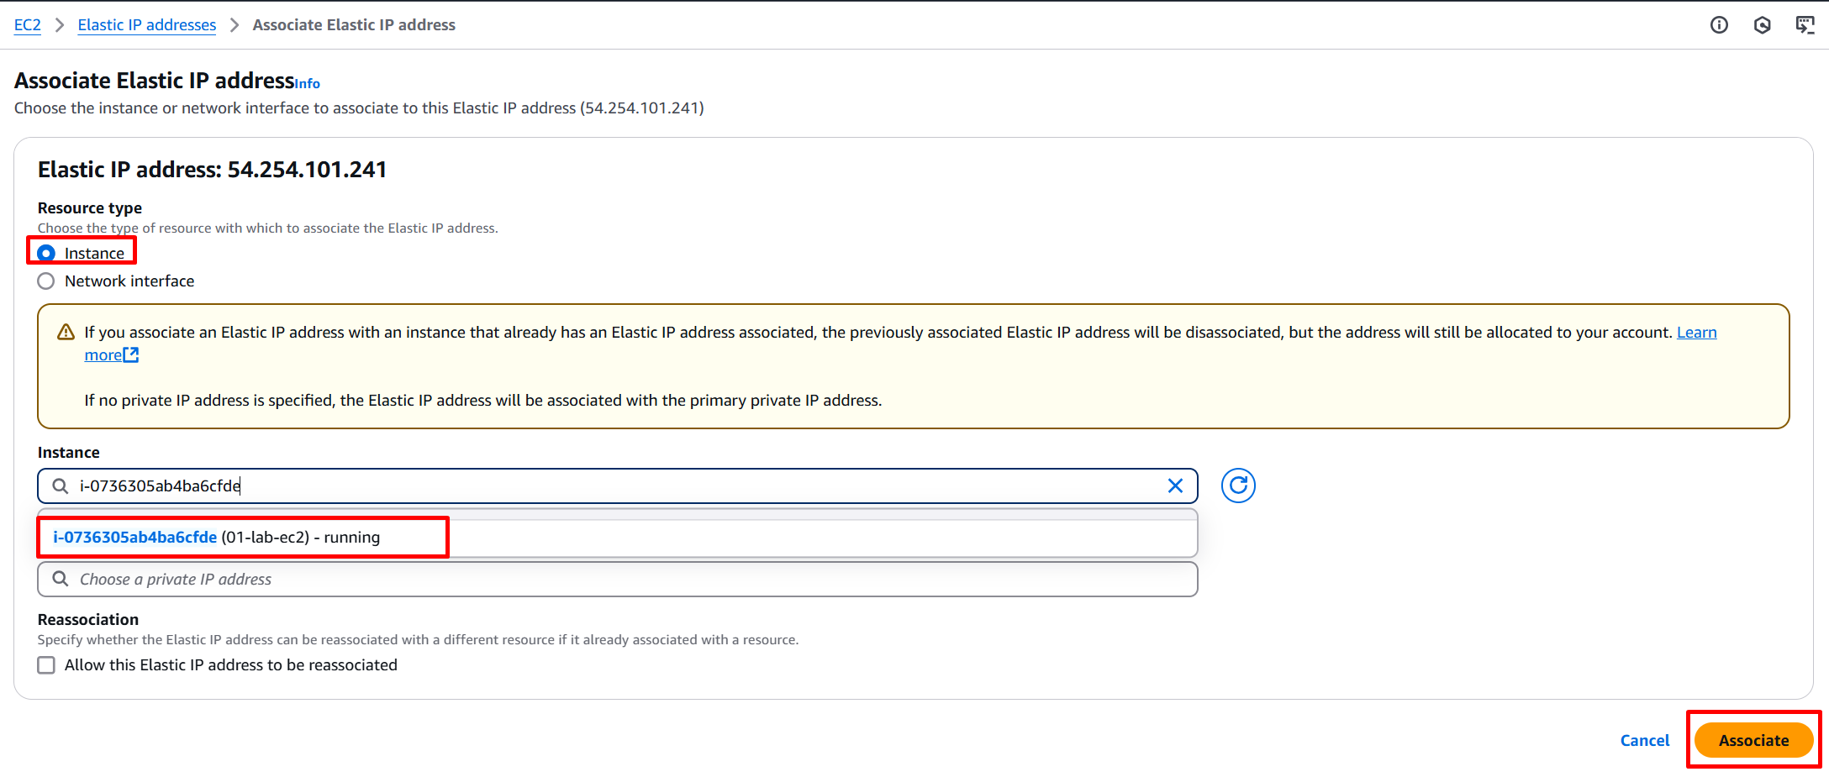This screenshot has width=1829, height=777.
Task: Click the magnifier icon in private IP field
Action: pyautogui.click(x=61, y=579)
